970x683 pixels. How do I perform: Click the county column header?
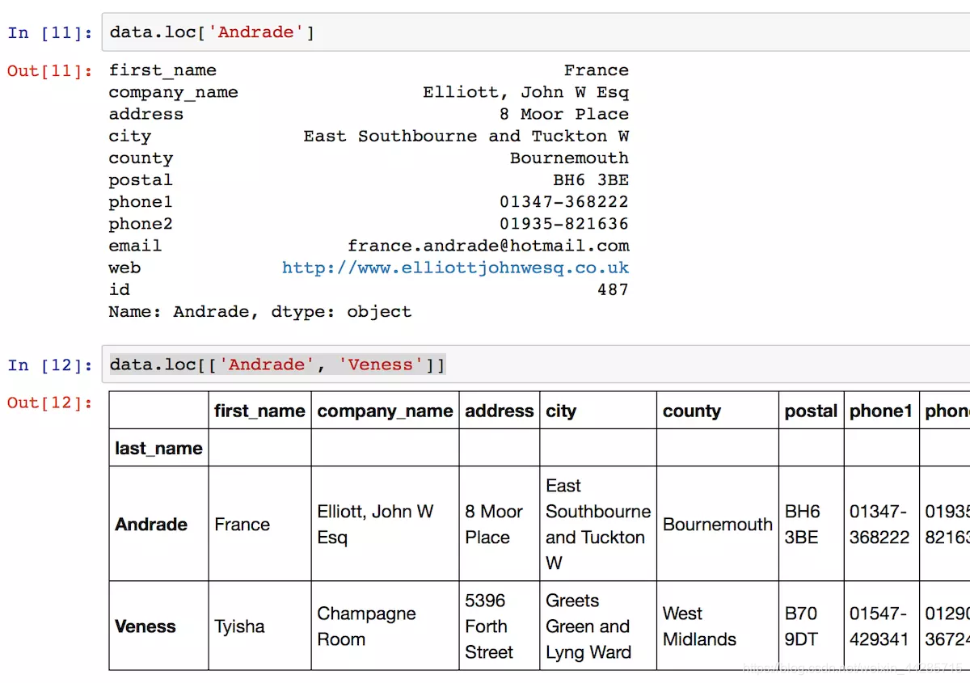point(718,411)
